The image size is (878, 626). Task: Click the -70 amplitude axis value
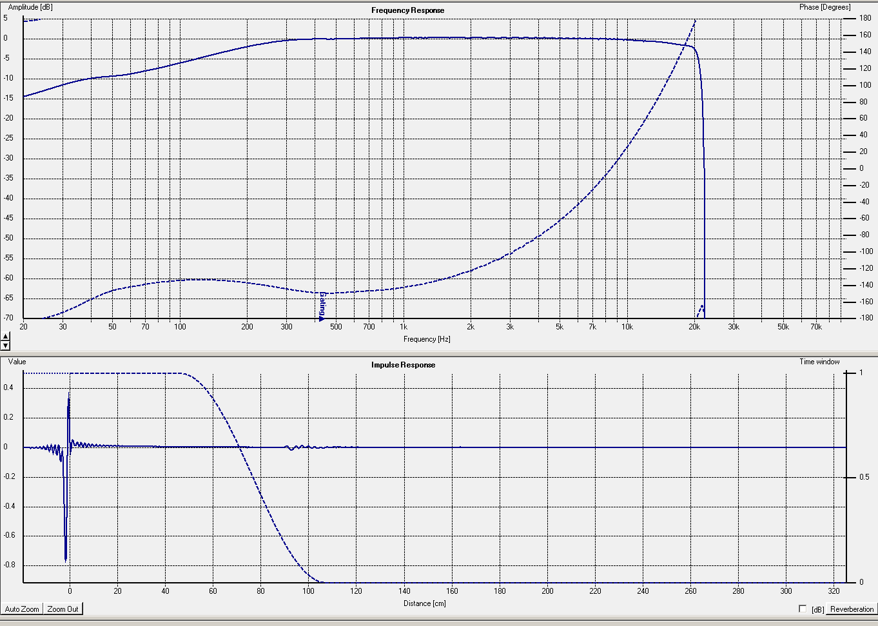tap(8, 318)
